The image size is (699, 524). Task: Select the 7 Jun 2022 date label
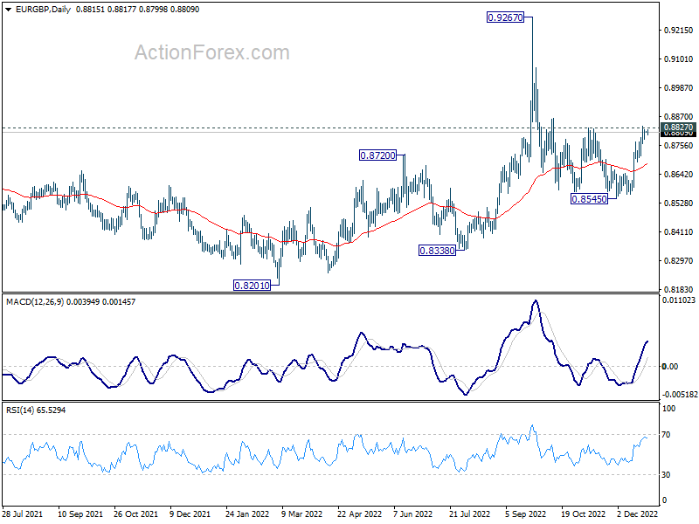coord(413,514)
